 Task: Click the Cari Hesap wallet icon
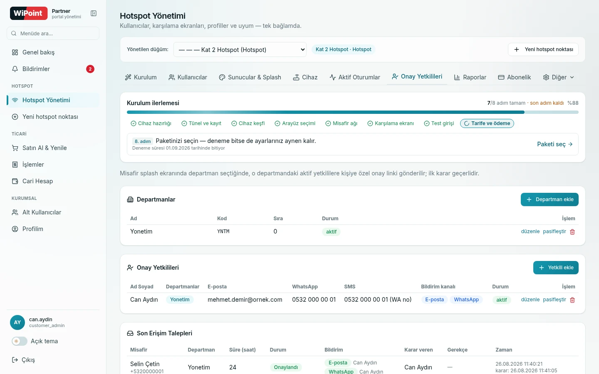pos(15,181)
